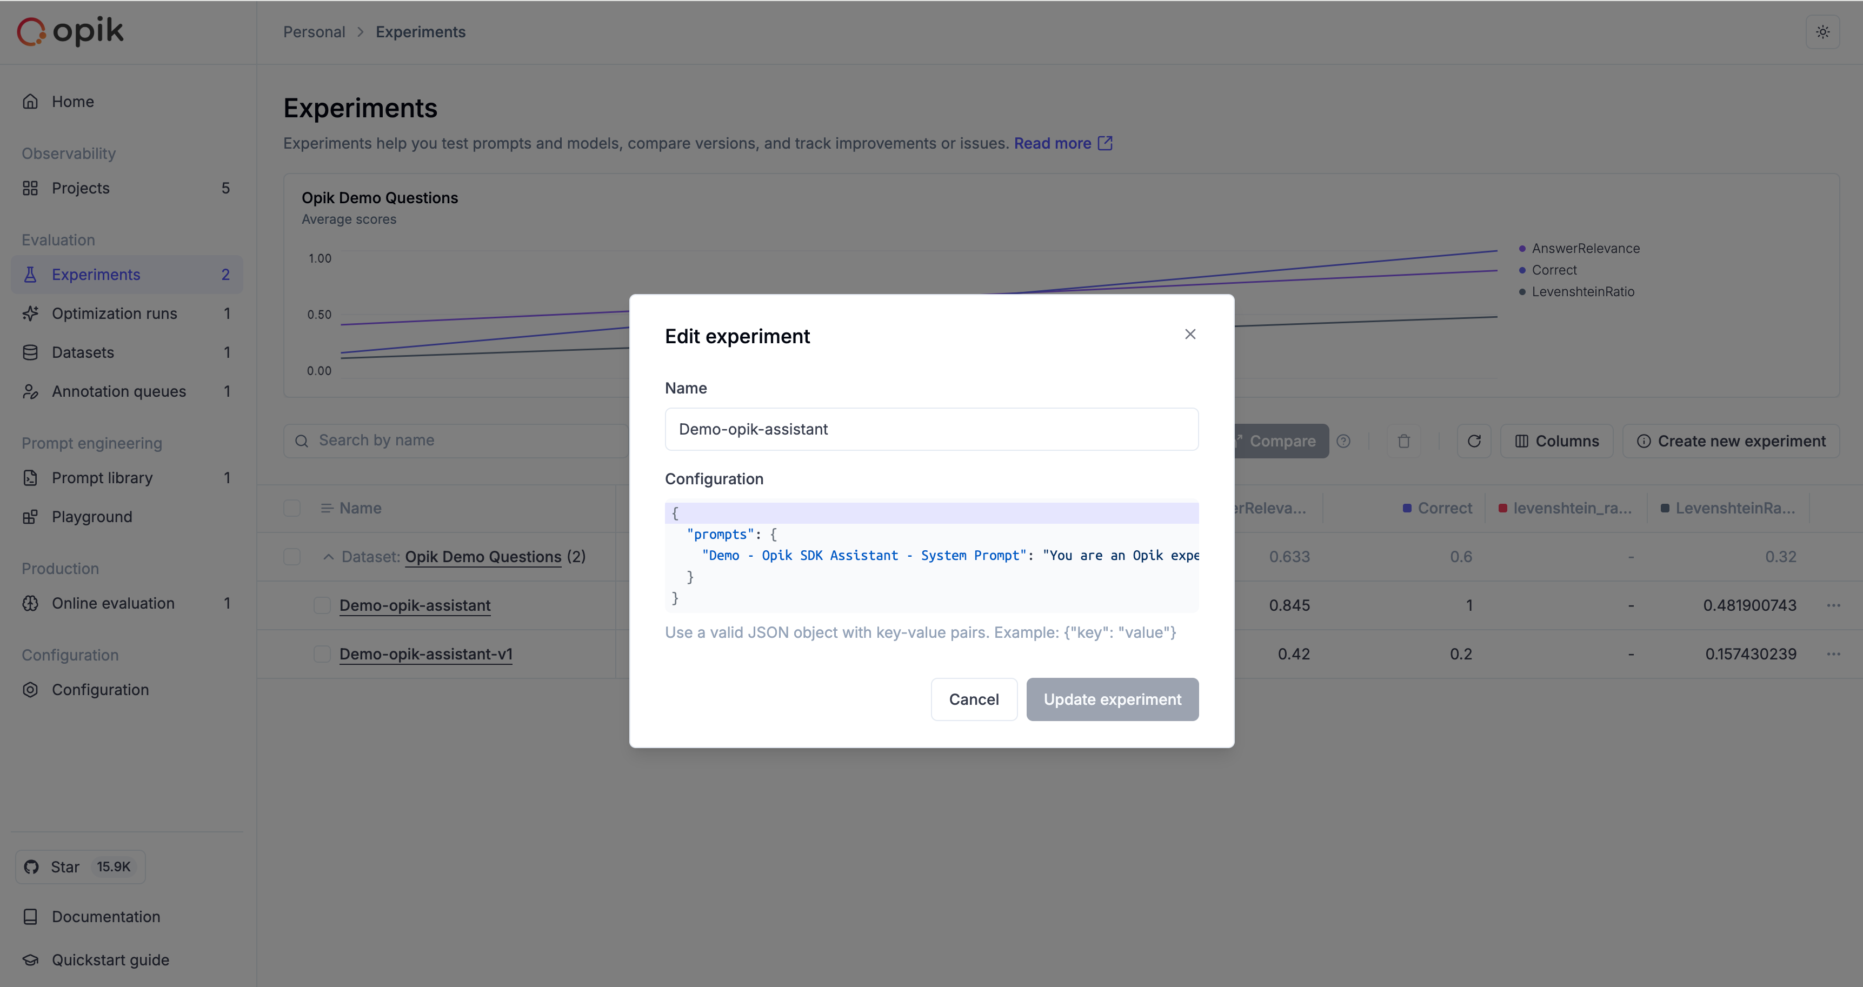Open the GitHub Star button
Image resolution: width=1863 pixels, height=987 pixels.
coord(80,867)
